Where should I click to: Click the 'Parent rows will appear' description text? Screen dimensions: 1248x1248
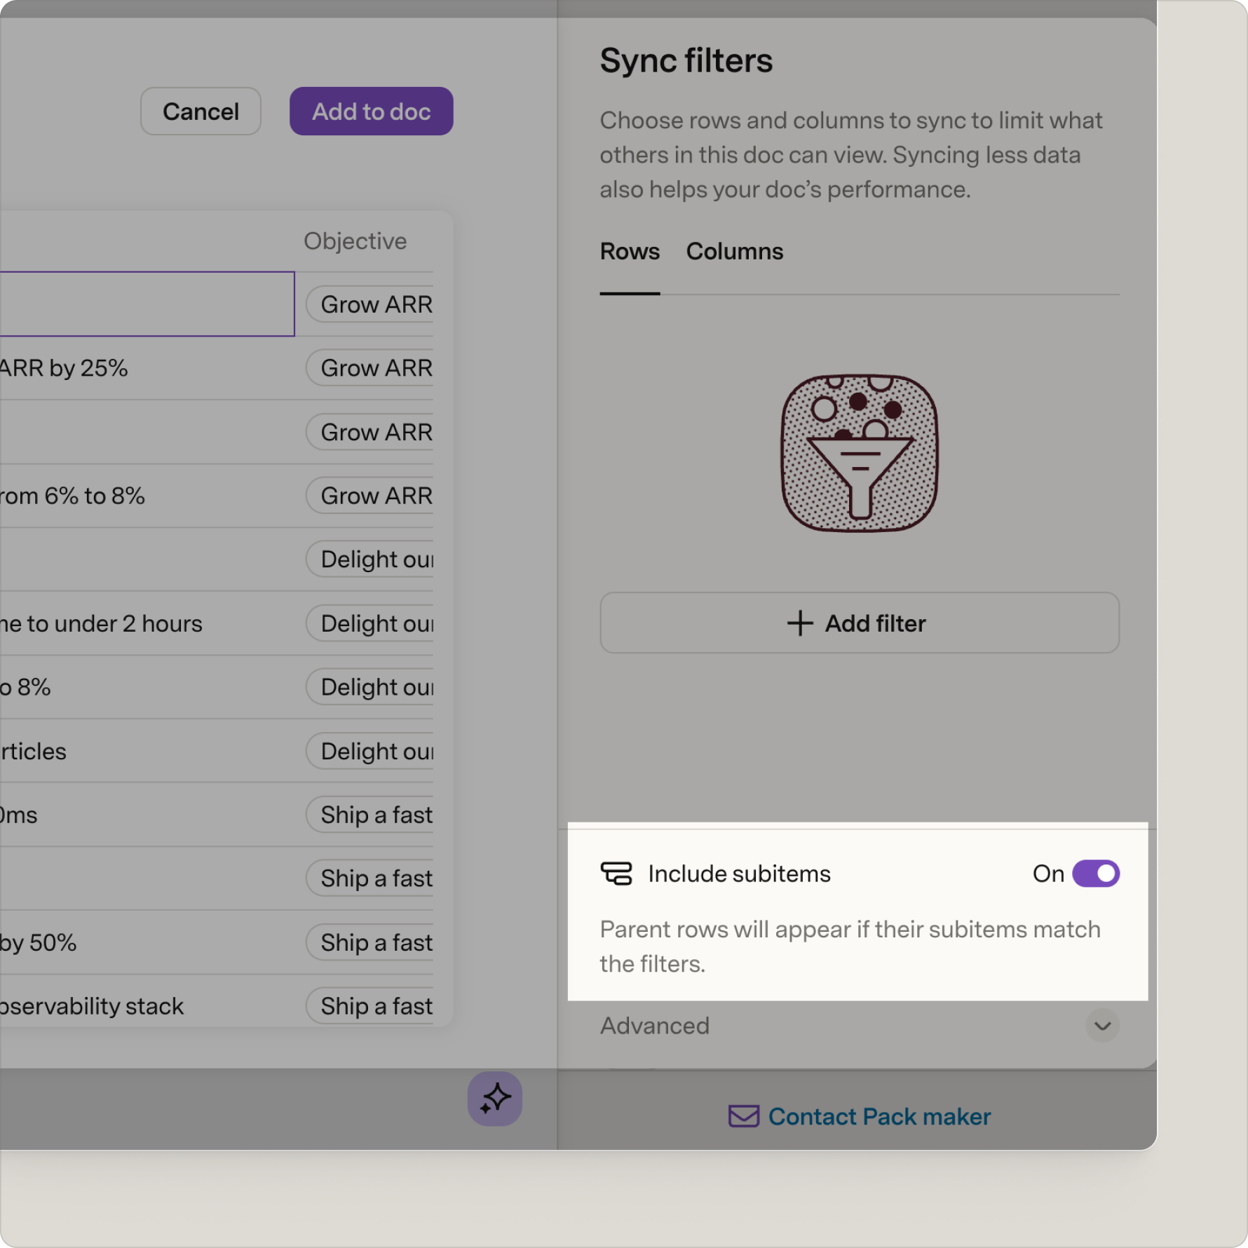coord(850,947)
